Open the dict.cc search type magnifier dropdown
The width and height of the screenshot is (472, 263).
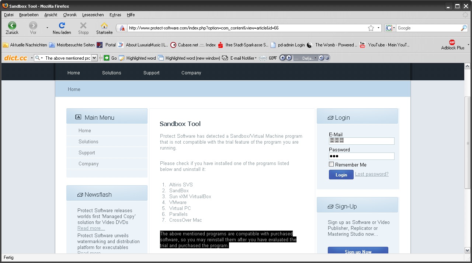coord(39,58)
